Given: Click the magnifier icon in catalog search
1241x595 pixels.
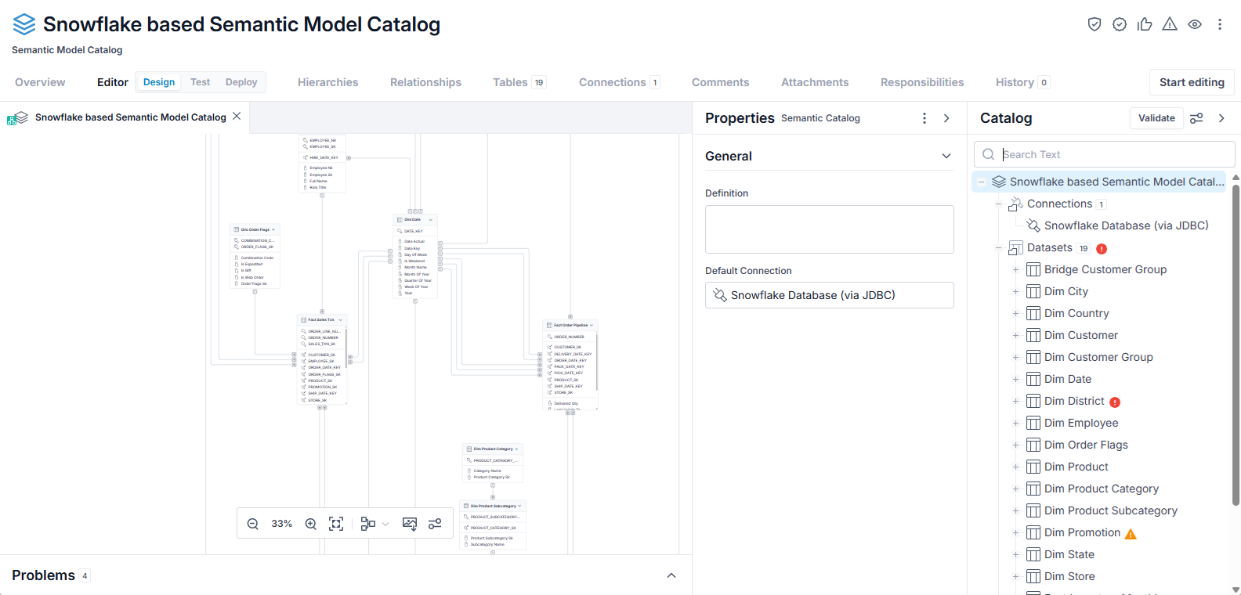Looking at the screenshot, I should point(989,154).
